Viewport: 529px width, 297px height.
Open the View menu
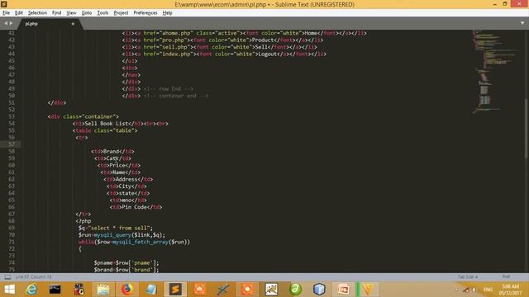coord(71,13)
